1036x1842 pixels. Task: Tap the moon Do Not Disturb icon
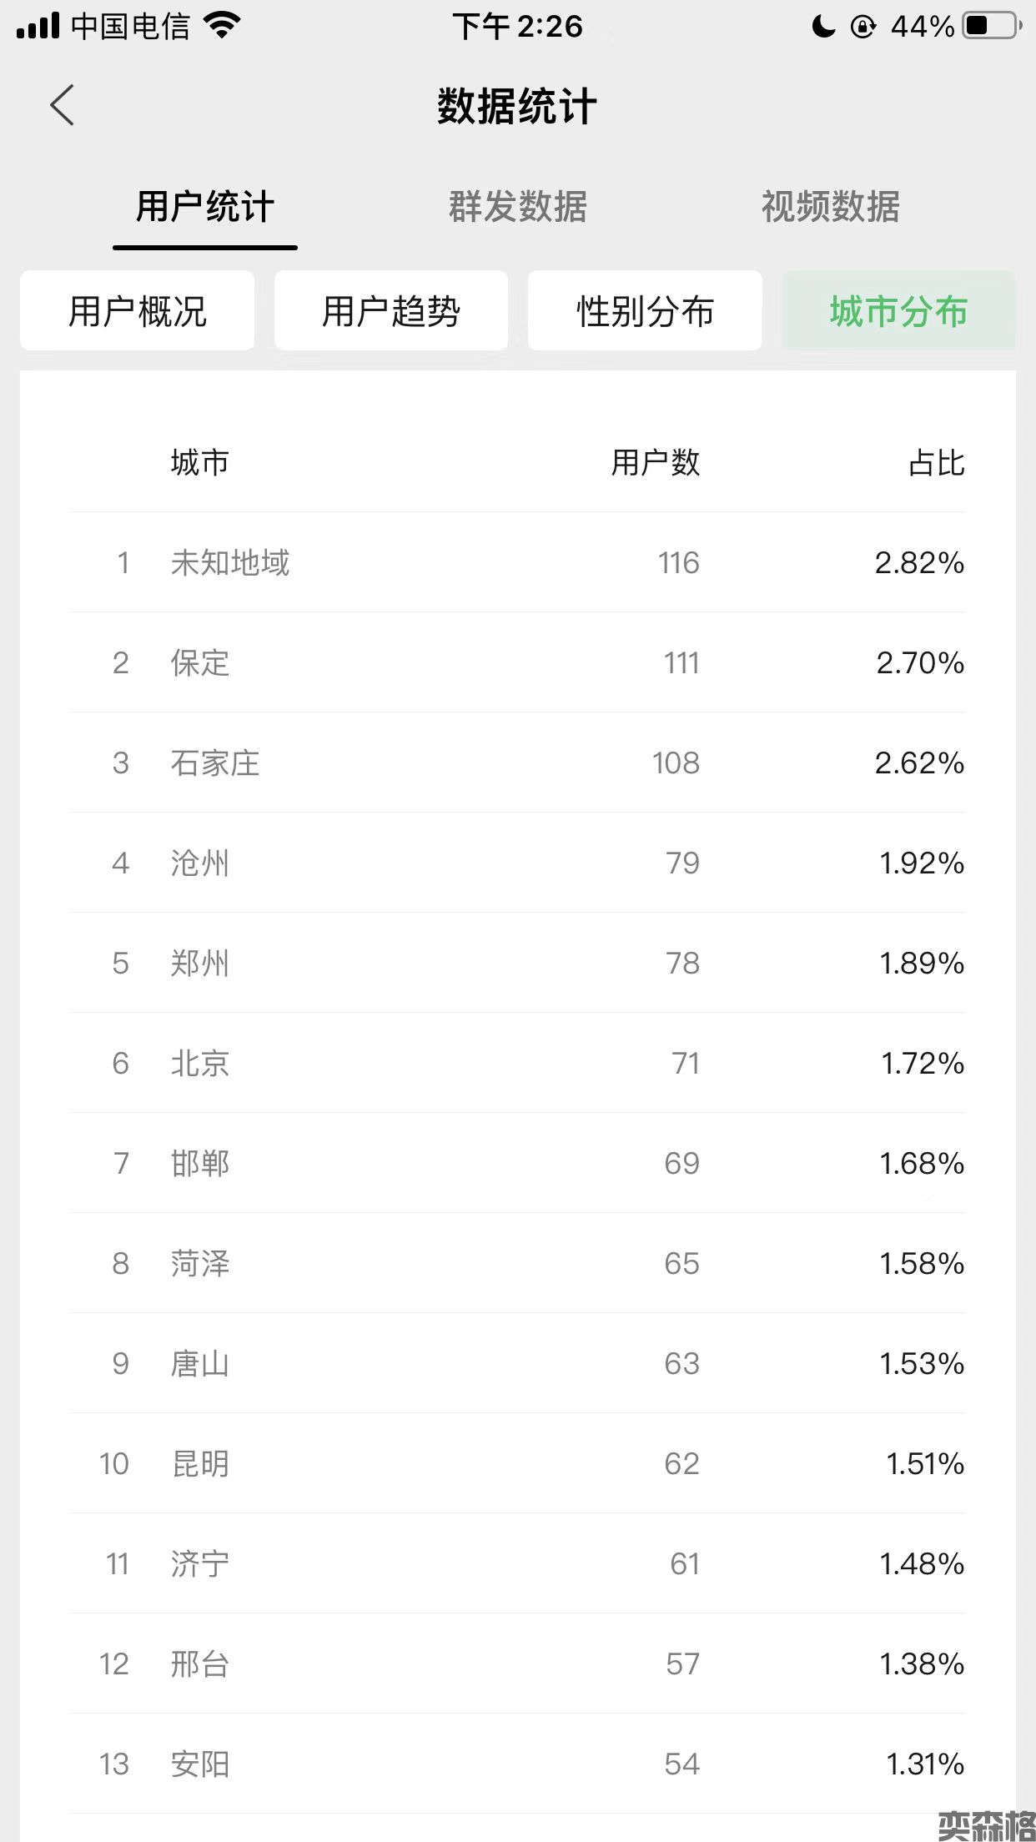pos(823,27)
